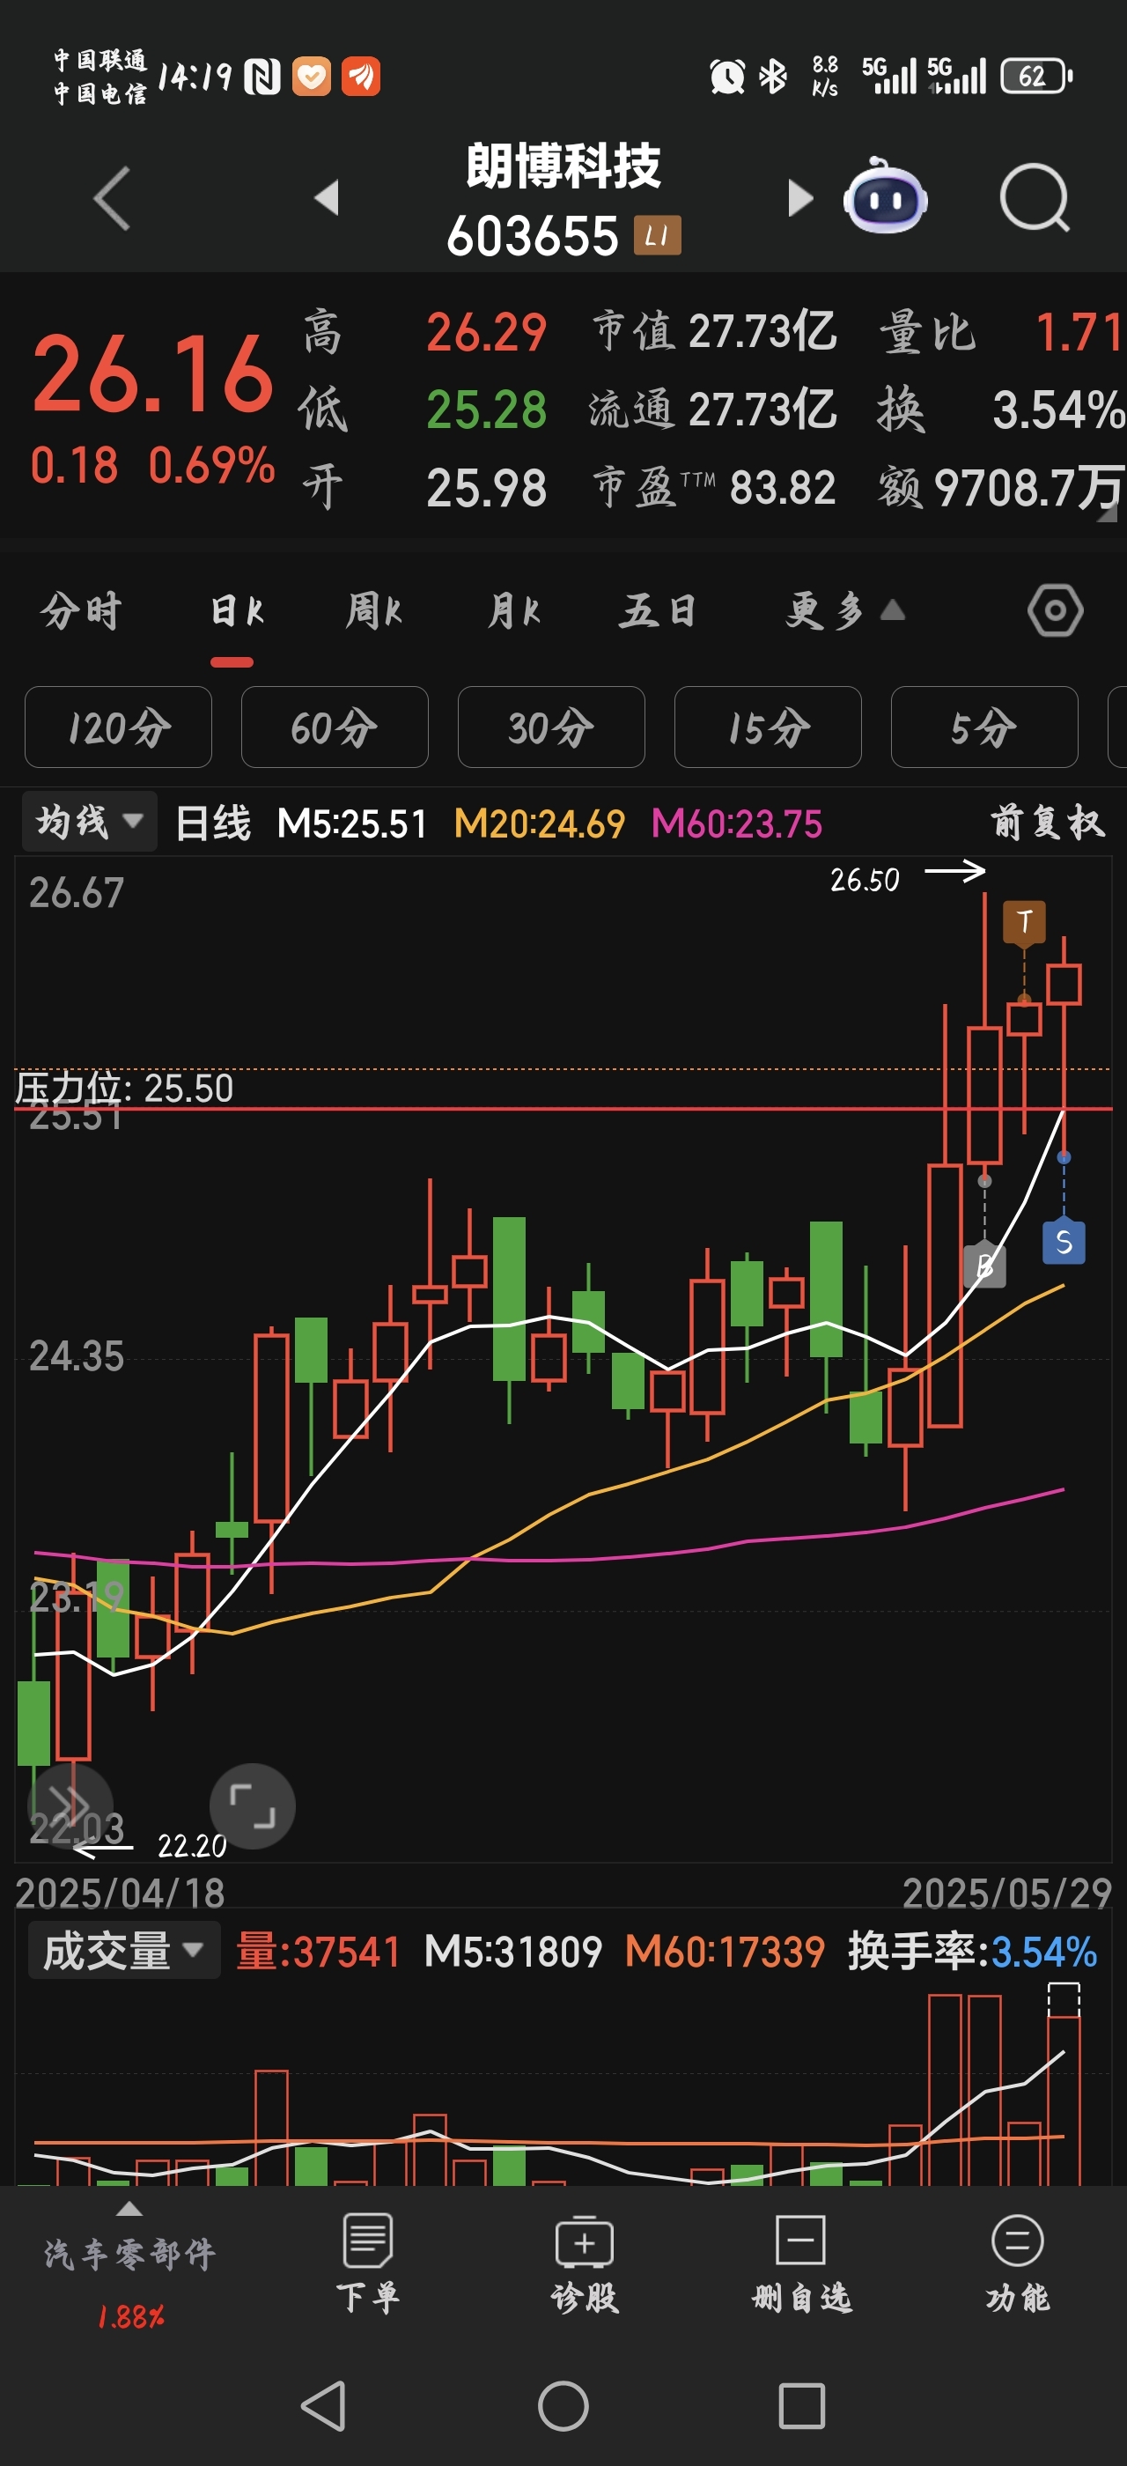Tap the 26.50 high price annotation
Screen dimensions: 1127x2466
pyautogui.click(x=864, y=880)
